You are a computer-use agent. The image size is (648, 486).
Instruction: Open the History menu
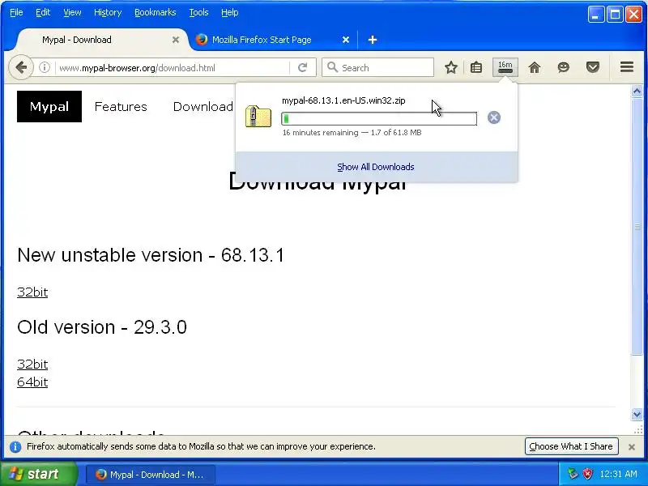pos(108,12)
